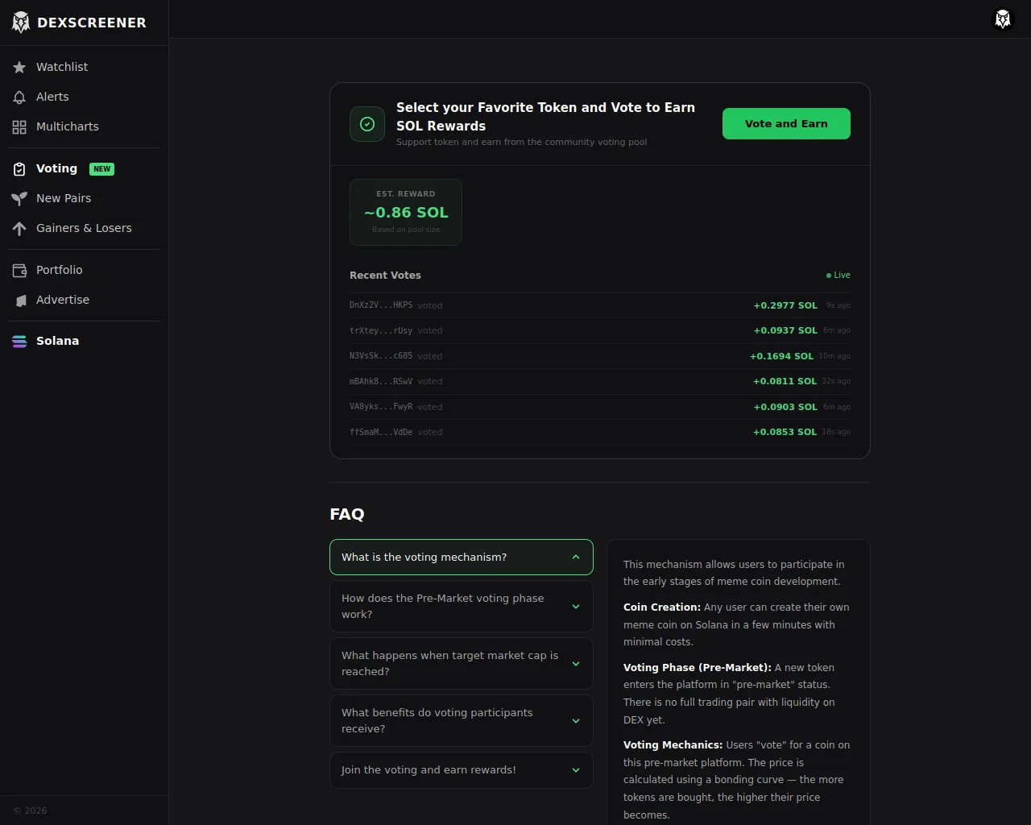Viewport: 1031px width, 825px height.
Task: Click the DEXSCREENER owl logo icon
Action: pos(21,23)
